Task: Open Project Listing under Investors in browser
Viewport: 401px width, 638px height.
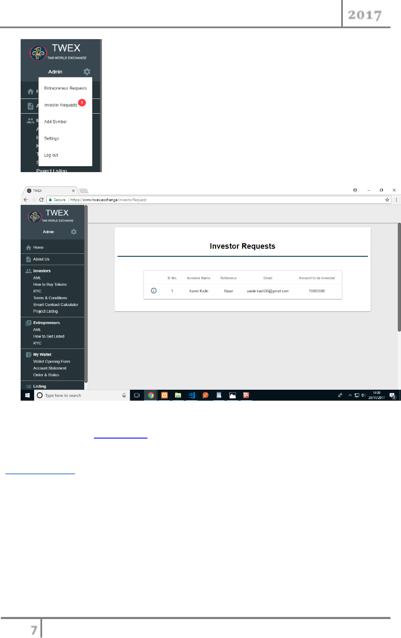Action: [45, 311]
